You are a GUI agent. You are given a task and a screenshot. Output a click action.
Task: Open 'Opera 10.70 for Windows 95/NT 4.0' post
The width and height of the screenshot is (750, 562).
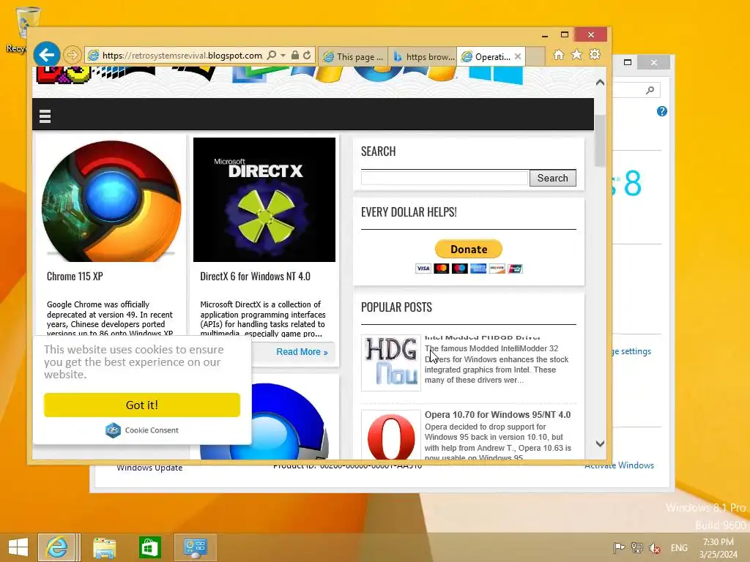click(497, 415)
